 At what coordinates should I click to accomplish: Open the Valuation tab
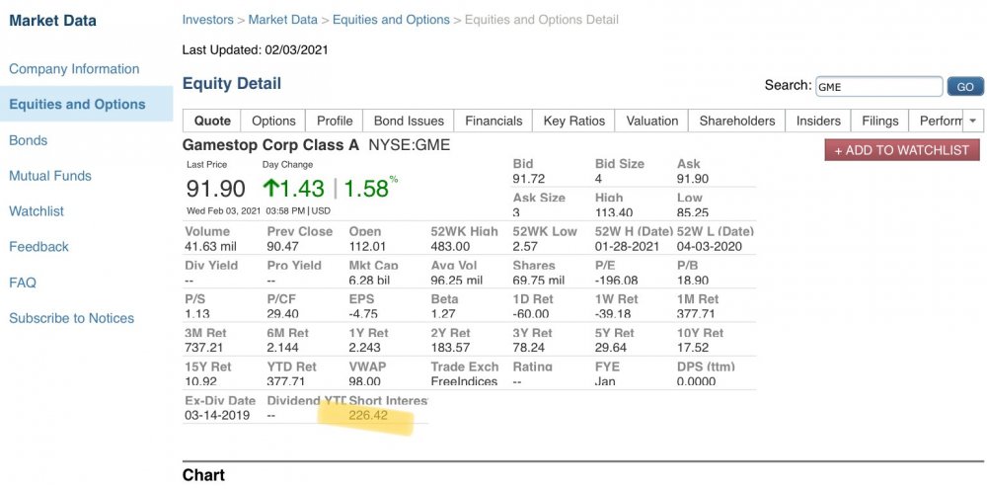click(651, 121)
